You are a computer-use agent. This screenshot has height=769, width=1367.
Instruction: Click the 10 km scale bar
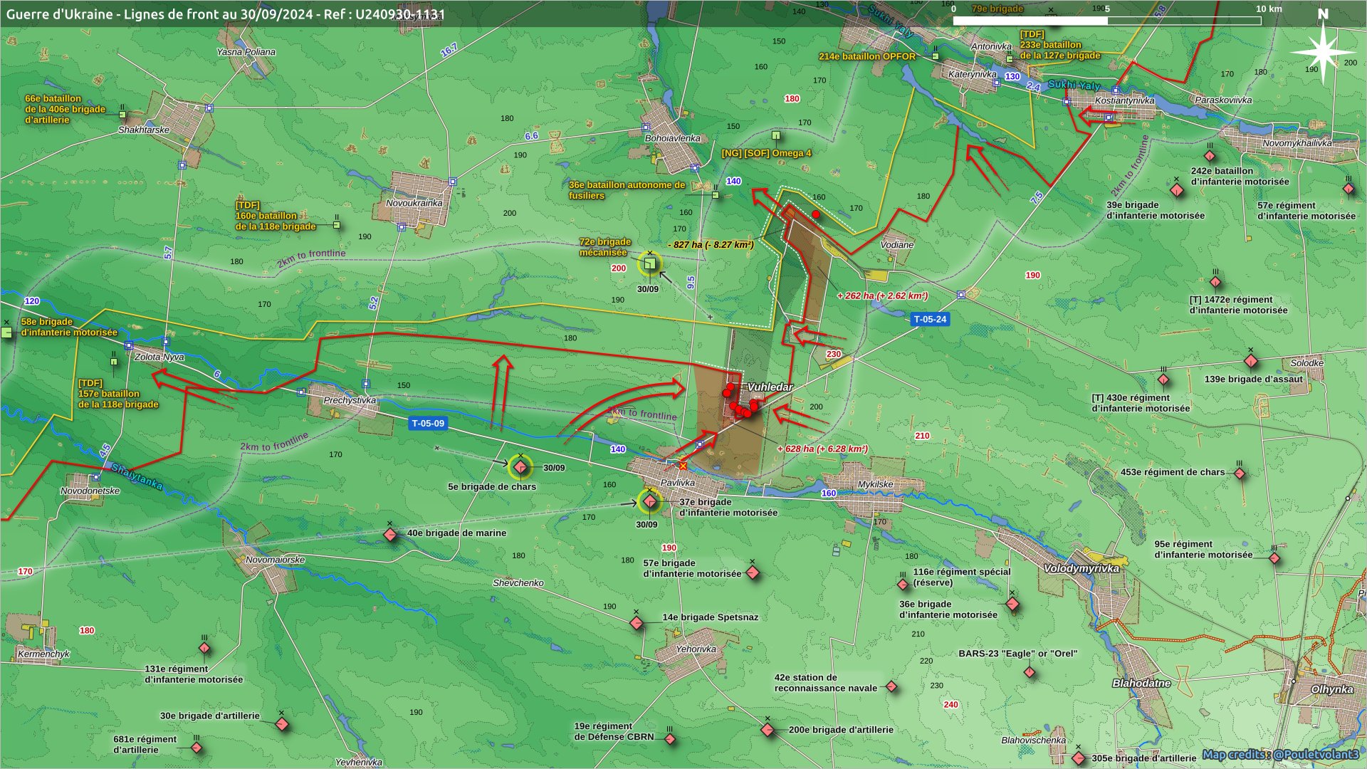click(x=1107, y=21)
